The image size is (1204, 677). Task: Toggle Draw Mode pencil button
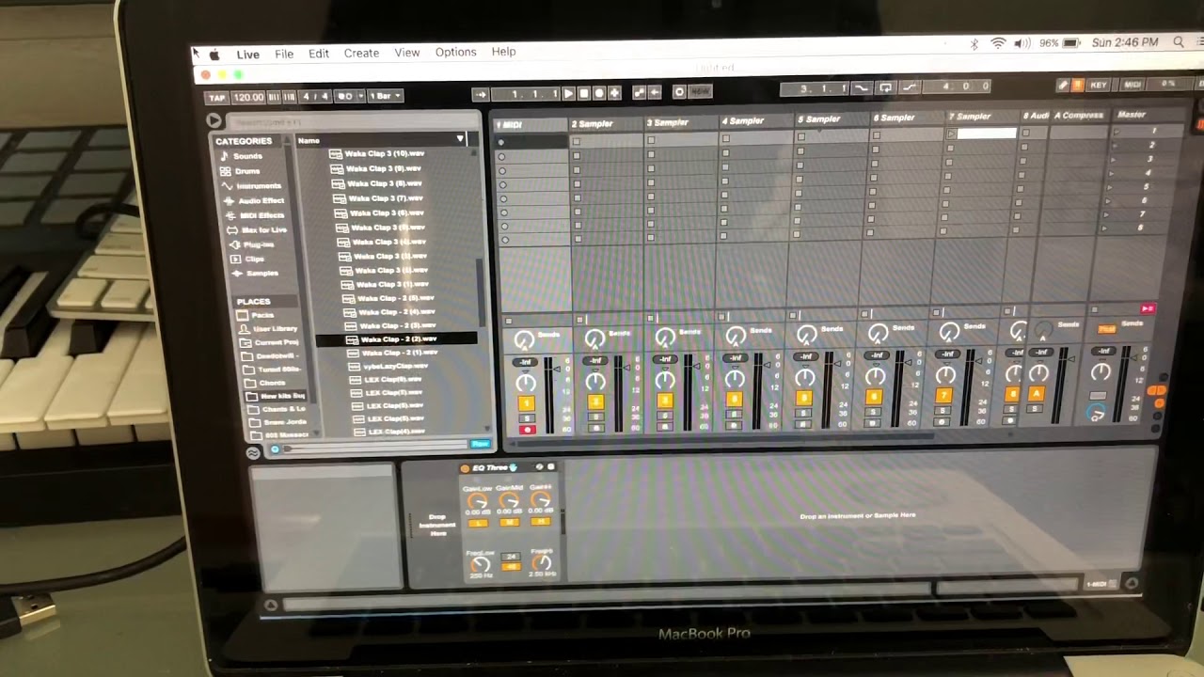pos(1063,86)
